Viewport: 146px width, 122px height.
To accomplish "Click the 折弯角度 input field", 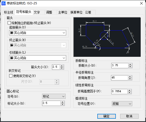I will click(x=119, y=78).
